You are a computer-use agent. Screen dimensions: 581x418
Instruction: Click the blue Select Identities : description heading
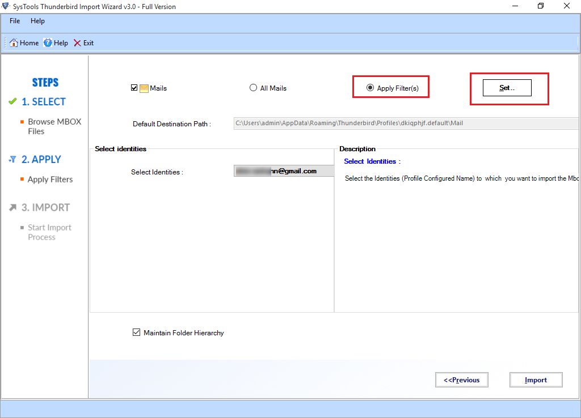point(372,161)
